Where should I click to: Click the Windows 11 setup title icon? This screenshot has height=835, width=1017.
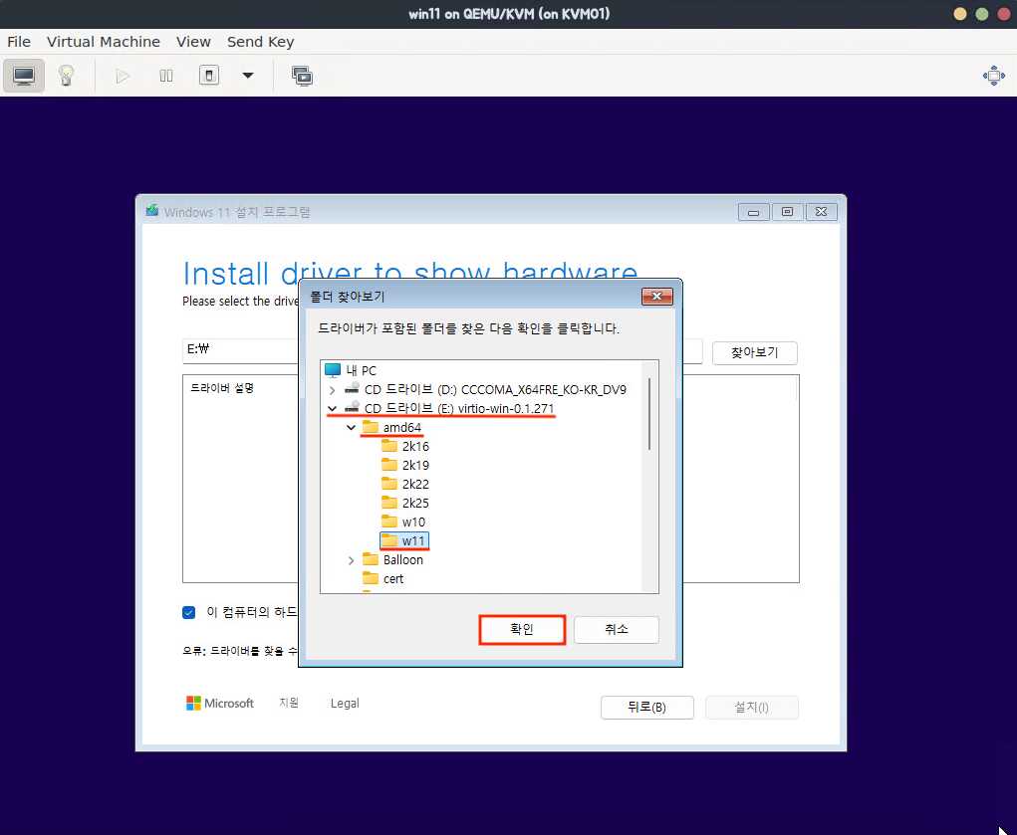[152, 210]
